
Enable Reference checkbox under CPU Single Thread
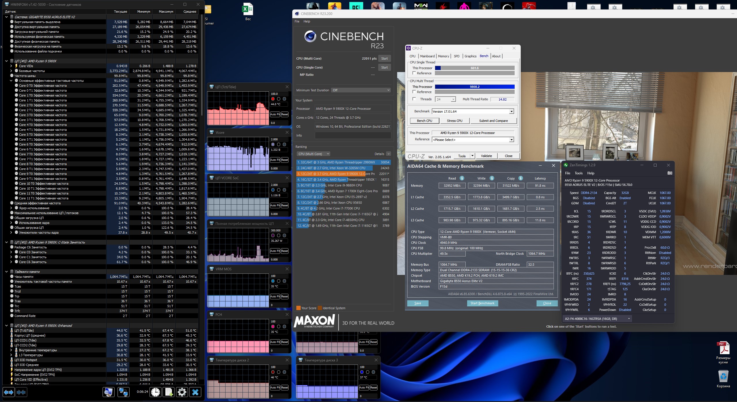[x=414, y=73]
